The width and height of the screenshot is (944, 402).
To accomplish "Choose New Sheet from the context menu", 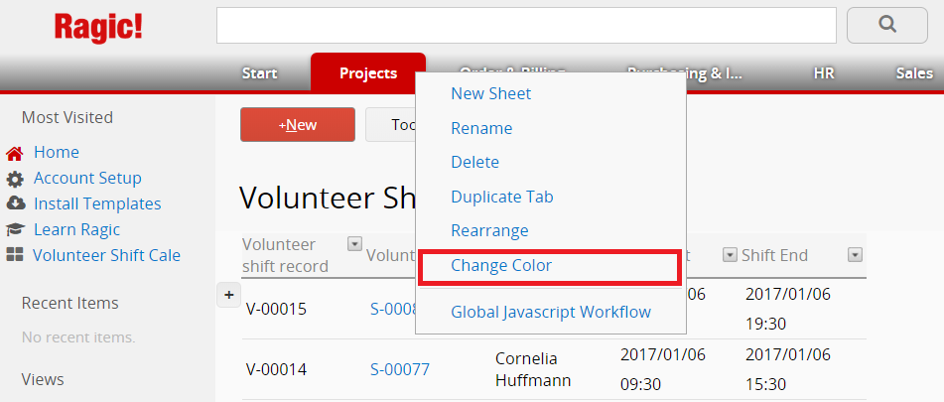I will [x=491, y=94].
